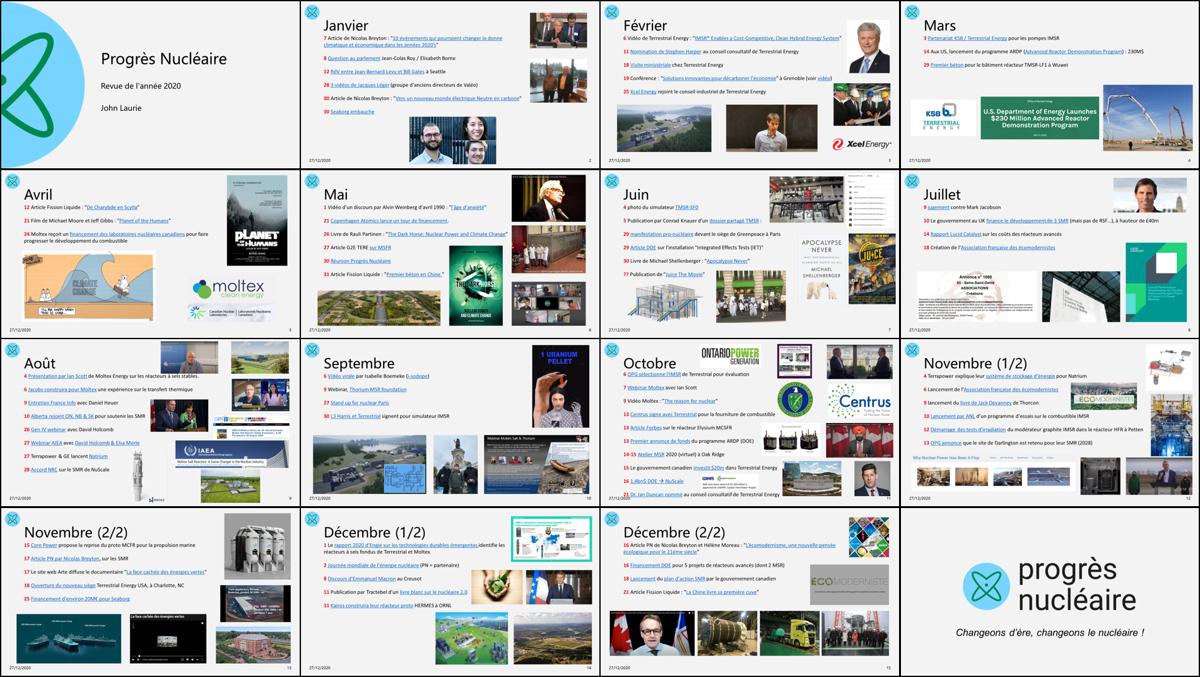This screenshot has height=677, width=1200.
Task: Open the 'Question au parlement' link
Action: coord(354,59)
